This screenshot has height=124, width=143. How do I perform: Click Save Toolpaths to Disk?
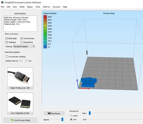(x=20, y=104)
